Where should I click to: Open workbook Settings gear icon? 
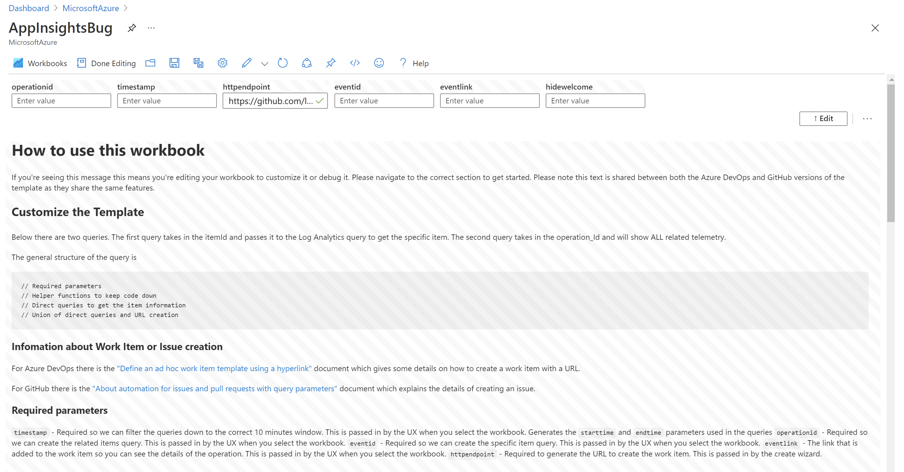coord(223,63)
